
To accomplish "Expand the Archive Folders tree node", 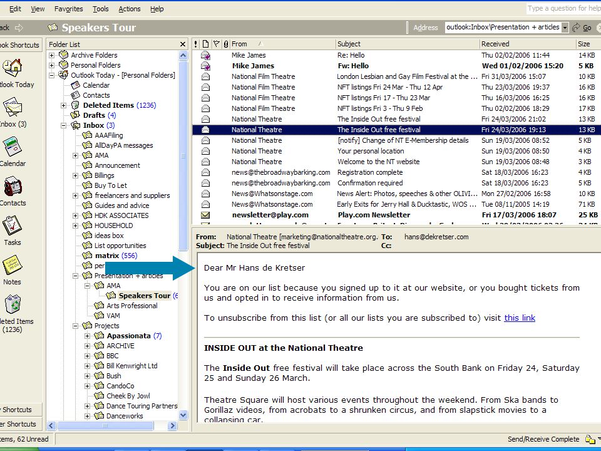I will (x=52, y=55).
